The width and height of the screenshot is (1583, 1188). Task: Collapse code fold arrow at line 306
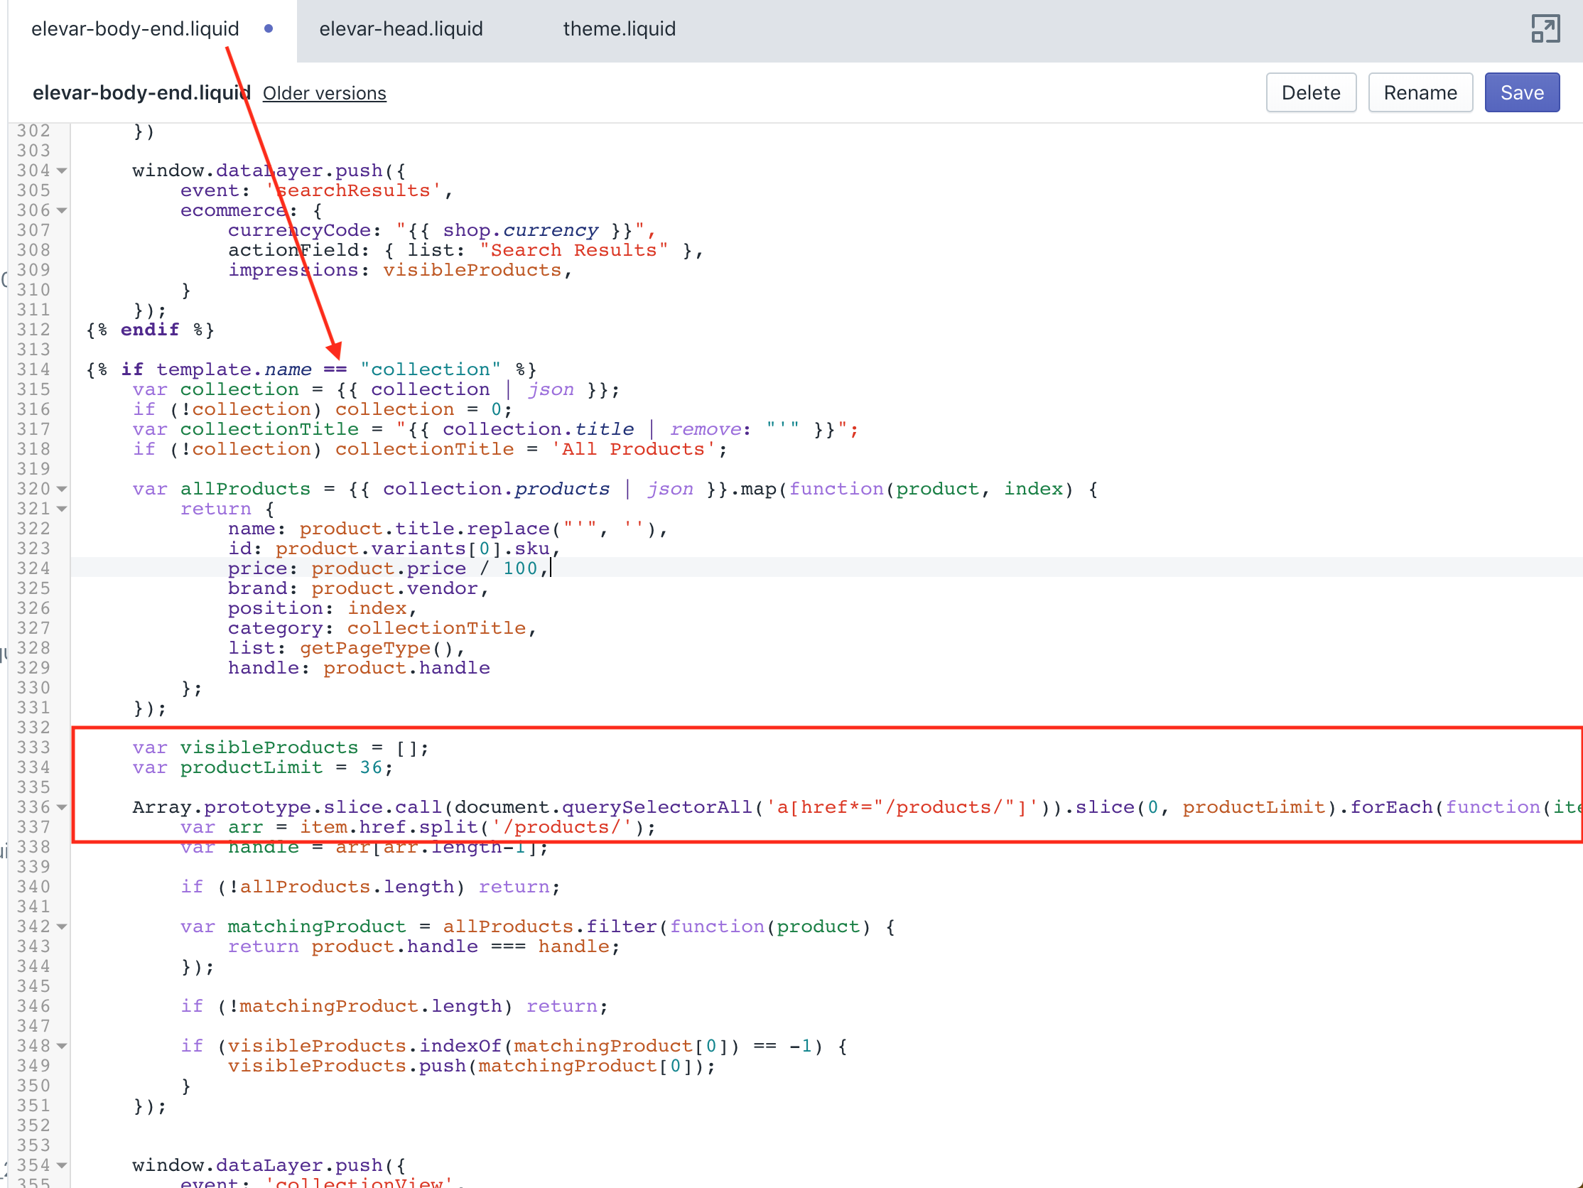point(63,210)
